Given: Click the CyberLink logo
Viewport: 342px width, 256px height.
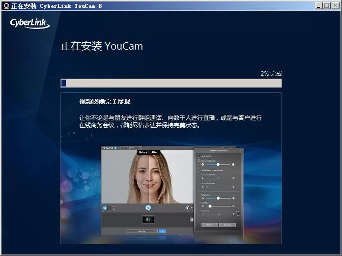Looking at the screenshot, I should pyautogui.click(x=30, y=23).
